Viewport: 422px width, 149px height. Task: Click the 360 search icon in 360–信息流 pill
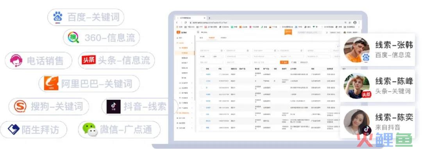(73, 38)
